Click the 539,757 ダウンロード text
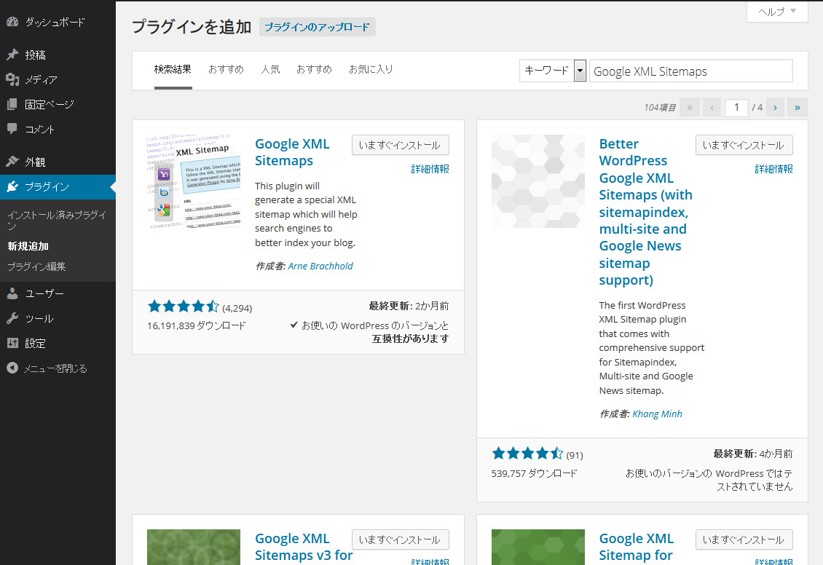The height and width of the screenshot is (565, 823). (534, 474)
